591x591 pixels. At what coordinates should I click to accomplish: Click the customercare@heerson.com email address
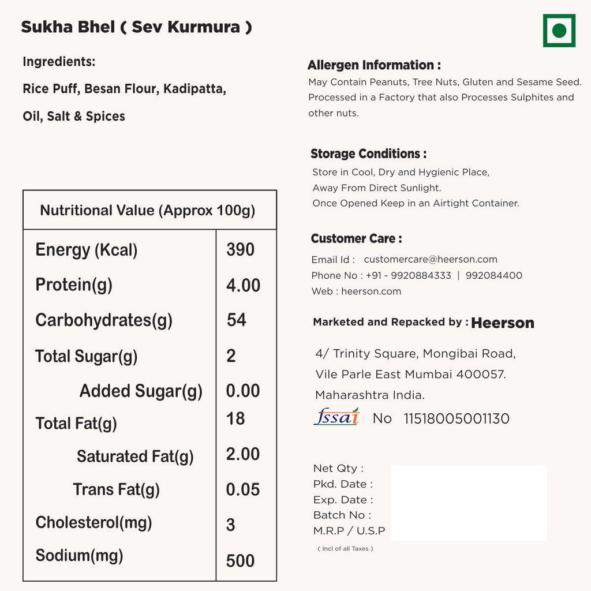pyautogui.click(x=430, y=260)
